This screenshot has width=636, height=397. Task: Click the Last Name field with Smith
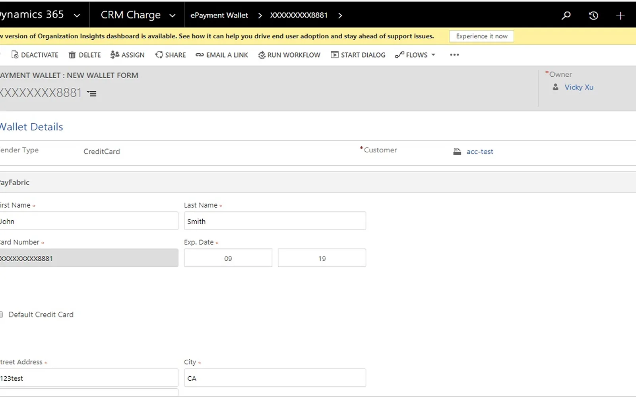click(x=275, y=221)
